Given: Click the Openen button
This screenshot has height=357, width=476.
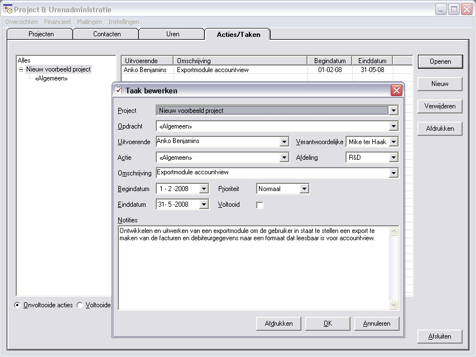Looking at the screenshot, I should (x=440, y=61).
